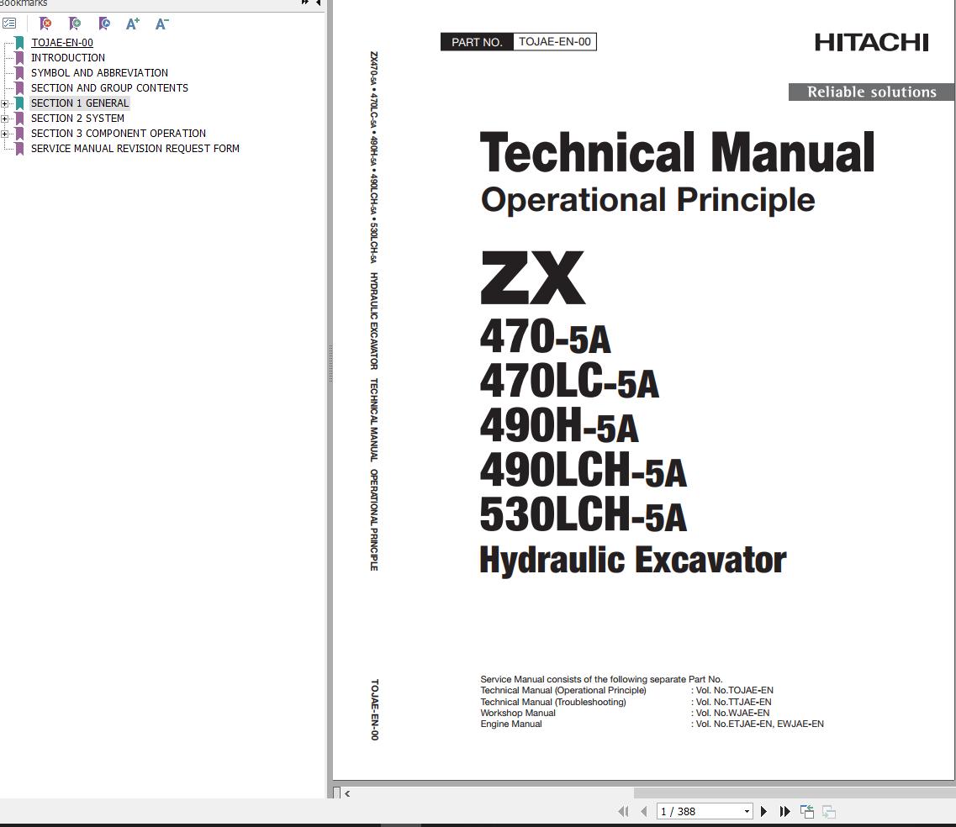The image size is (956, 827).
Task: Click bookmark icon beside SECTION 3 COMPONENT OPERATION
Action: [19, 134]
